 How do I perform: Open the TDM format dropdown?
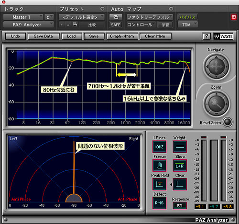coord(188,25)
